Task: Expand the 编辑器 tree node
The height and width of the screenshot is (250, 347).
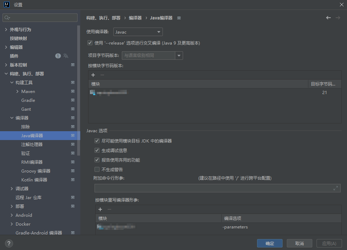Action: [x=6, y=47]
